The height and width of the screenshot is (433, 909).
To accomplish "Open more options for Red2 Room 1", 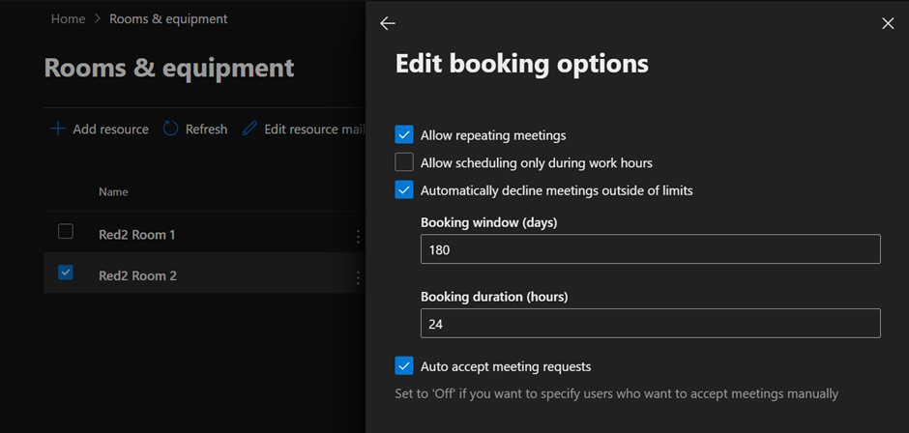I will (358, 237).
